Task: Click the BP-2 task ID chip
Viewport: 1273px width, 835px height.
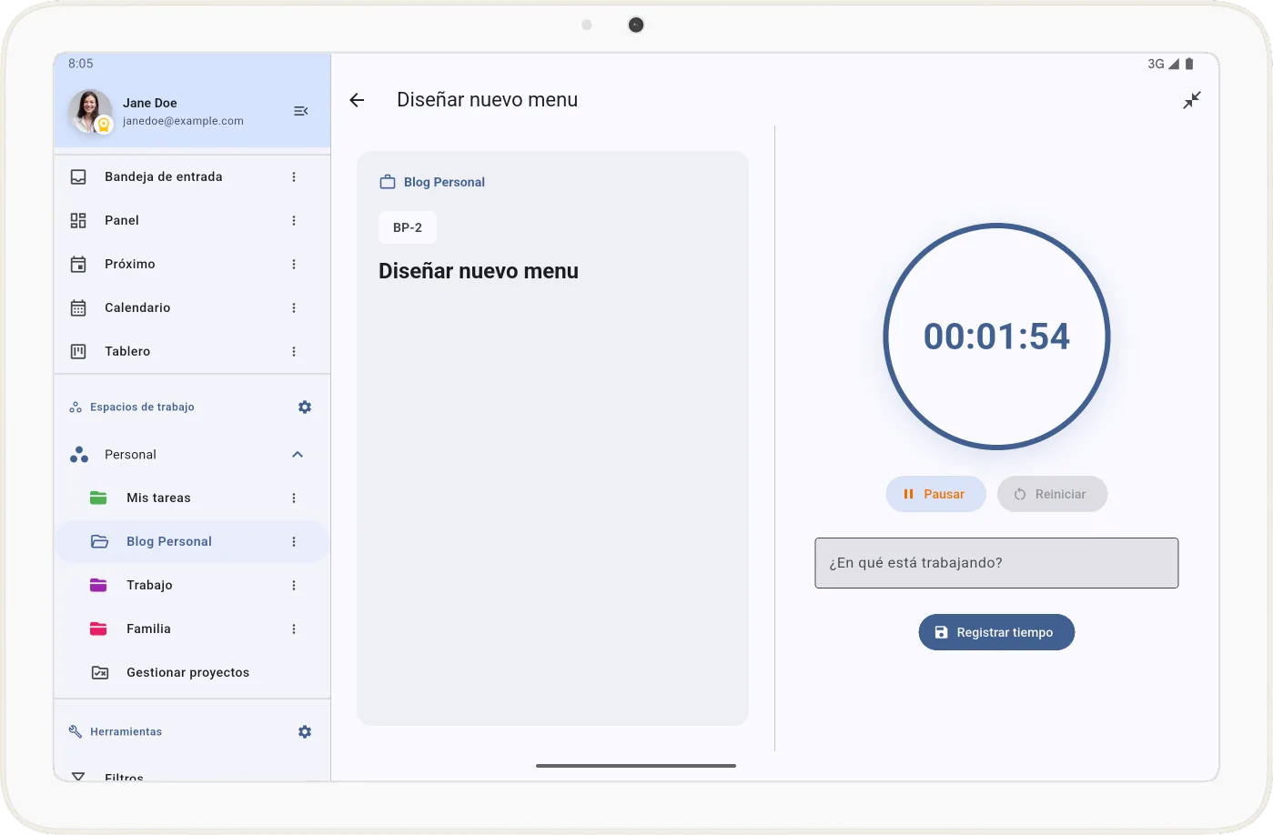Action: 408,227
